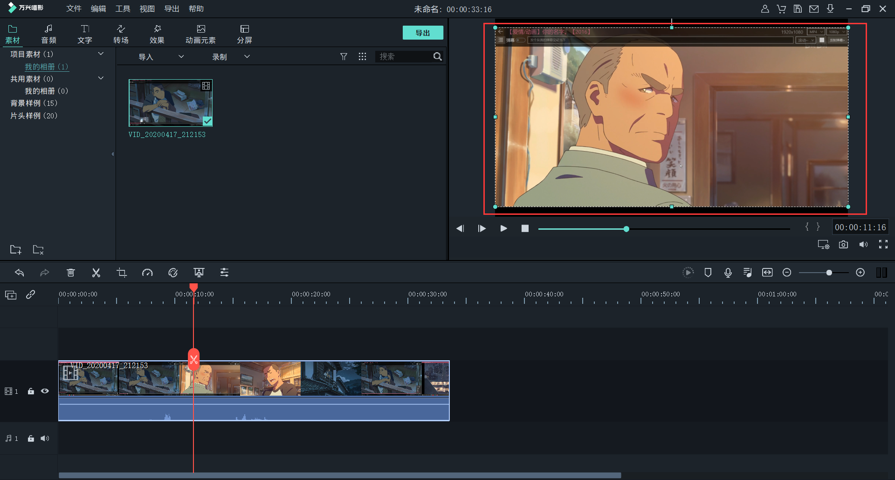Toggle lock on video track 1

click(31, 391)
